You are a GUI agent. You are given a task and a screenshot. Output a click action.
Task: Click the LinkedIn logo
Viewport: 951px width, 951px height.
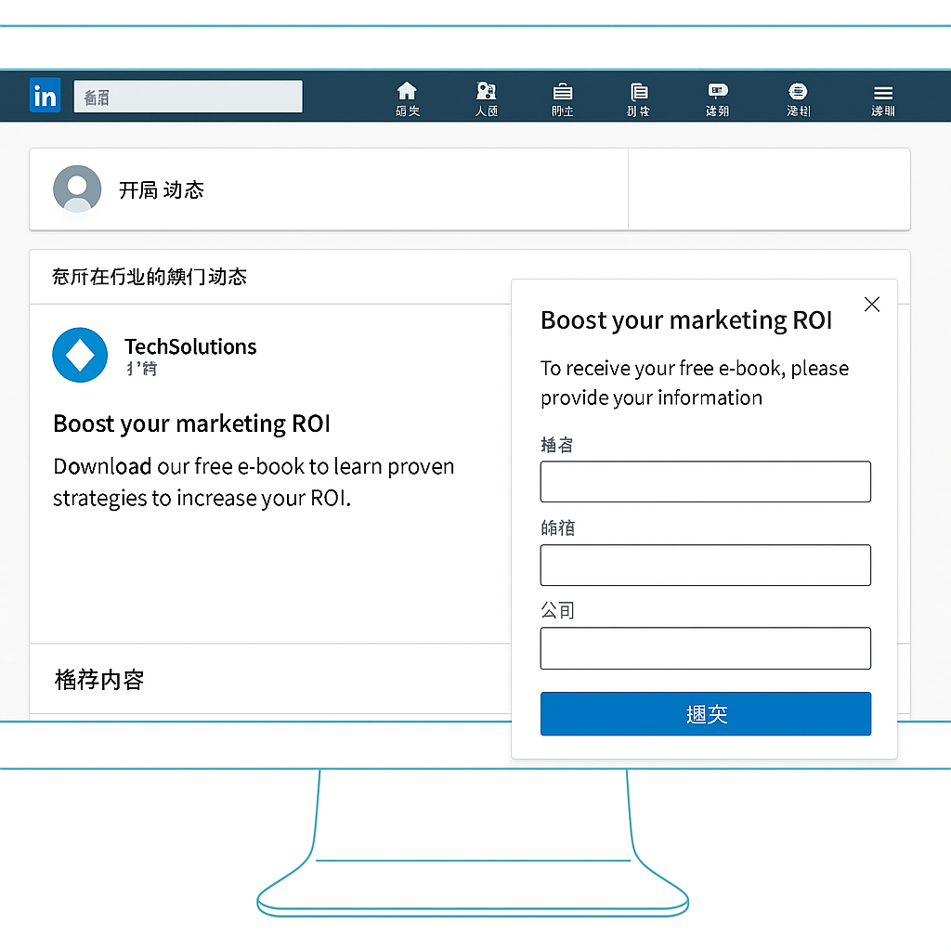pyautogui.click(x=45, y=96)
